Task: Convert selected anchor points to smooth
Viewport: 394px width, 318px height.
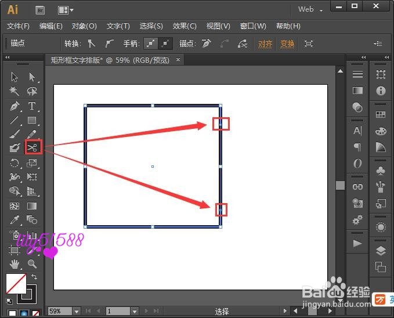Action: click(109, 44)
